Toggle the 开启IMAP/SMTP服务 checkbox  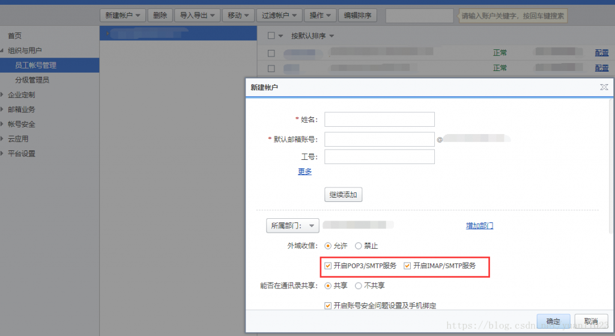[x=408, y=266]
